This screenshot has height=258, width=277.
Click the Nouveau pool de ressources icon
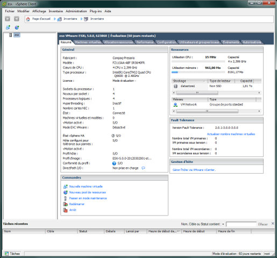[x=66, y=192]
